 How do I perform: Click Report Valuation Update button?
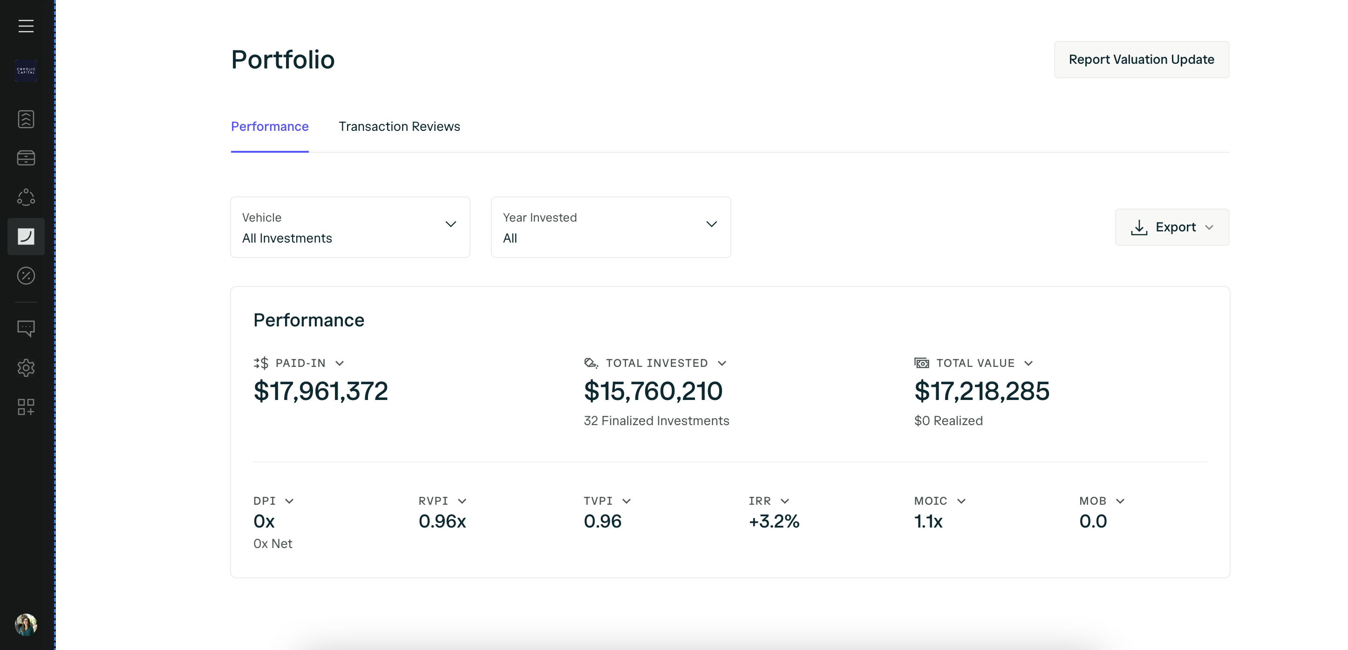[1141, 60]
